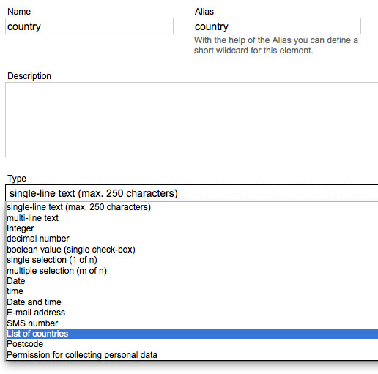Screen dimensions: 378x374
Task: Pick the time option in the list
Action: (192, 291)
